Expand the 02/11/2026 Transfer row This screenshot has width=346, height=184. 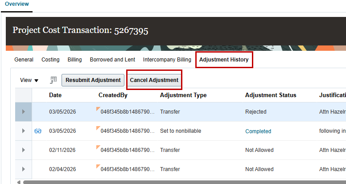[x=23, y=150]
